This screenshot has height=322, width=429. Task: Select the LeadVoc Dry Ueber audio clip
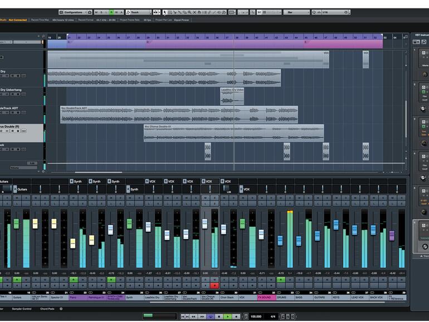[232, 96]
